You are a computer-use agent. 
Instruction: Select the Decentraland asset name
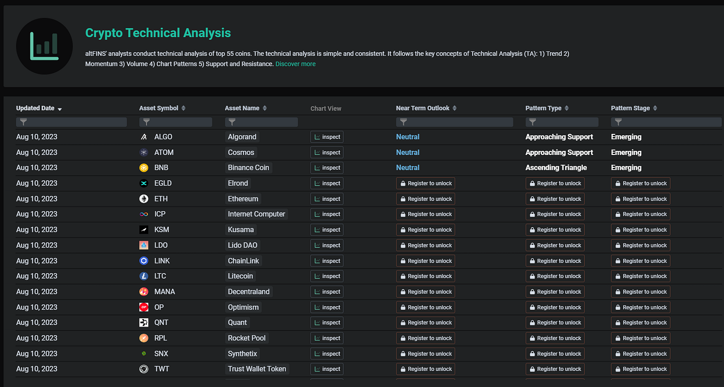249,292
